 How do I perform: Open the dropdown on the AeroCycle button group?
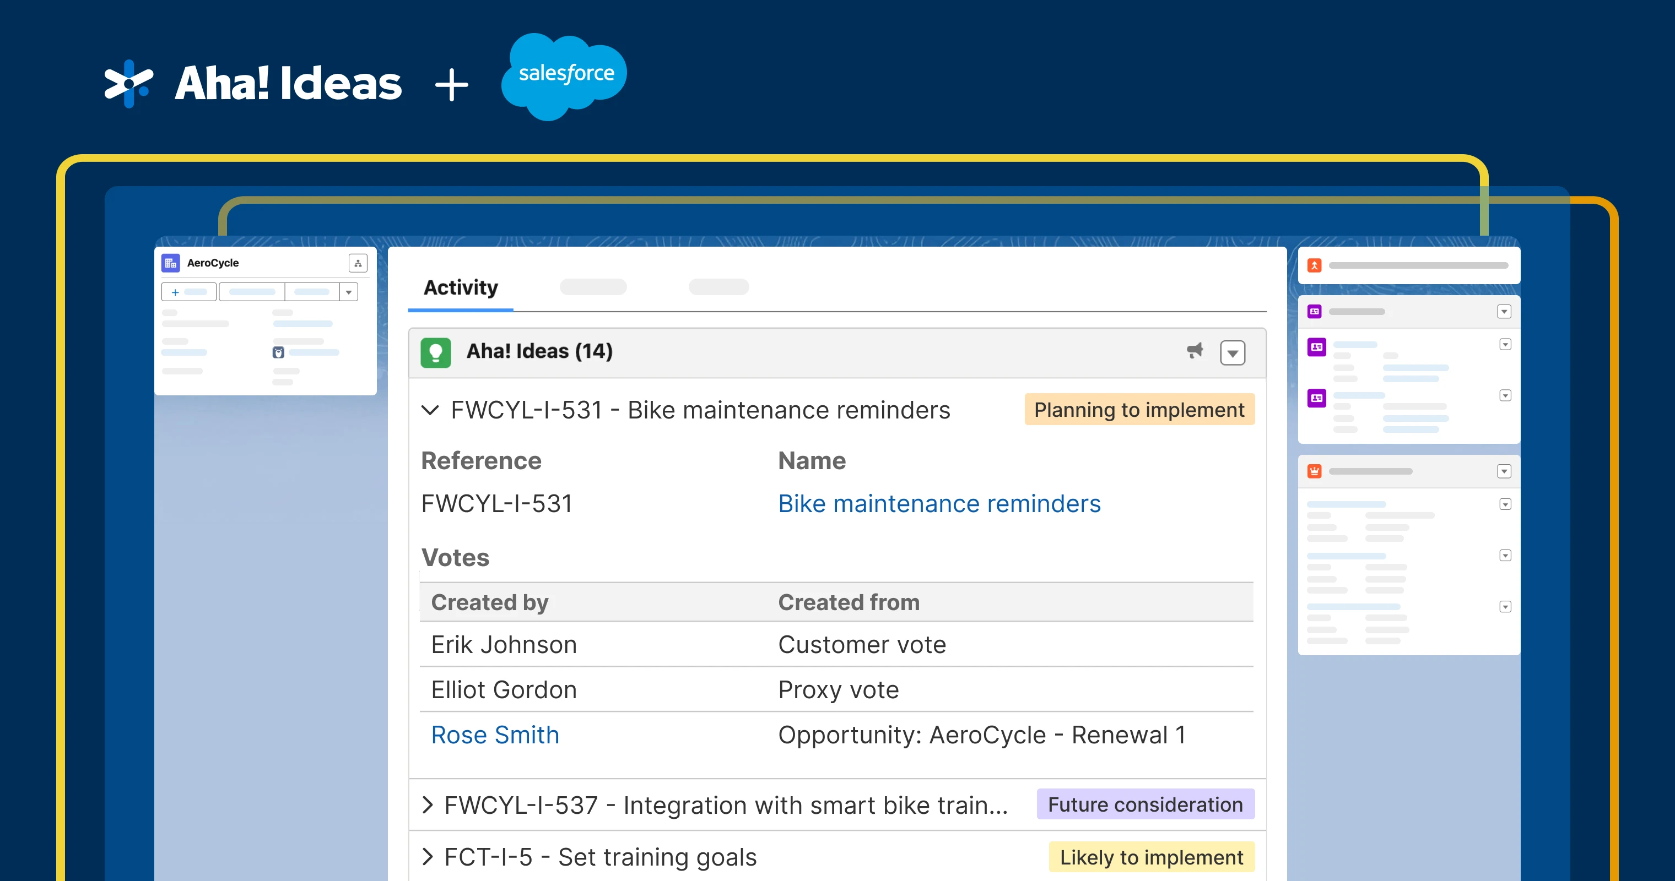point(349,292)
